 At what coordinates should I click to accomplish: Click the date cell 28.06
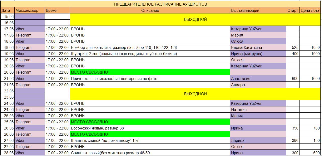coord(7,153)
